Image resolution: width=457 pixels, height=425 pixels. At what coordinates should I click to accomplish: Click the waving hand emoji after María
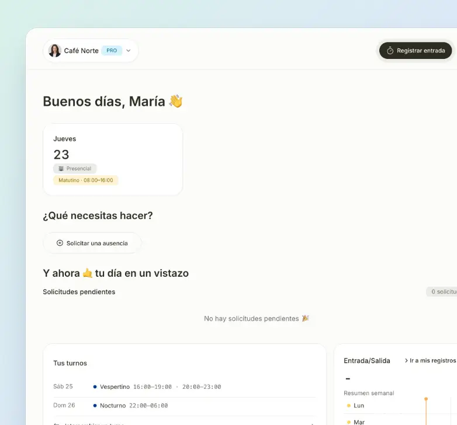[x=176, y=102]
